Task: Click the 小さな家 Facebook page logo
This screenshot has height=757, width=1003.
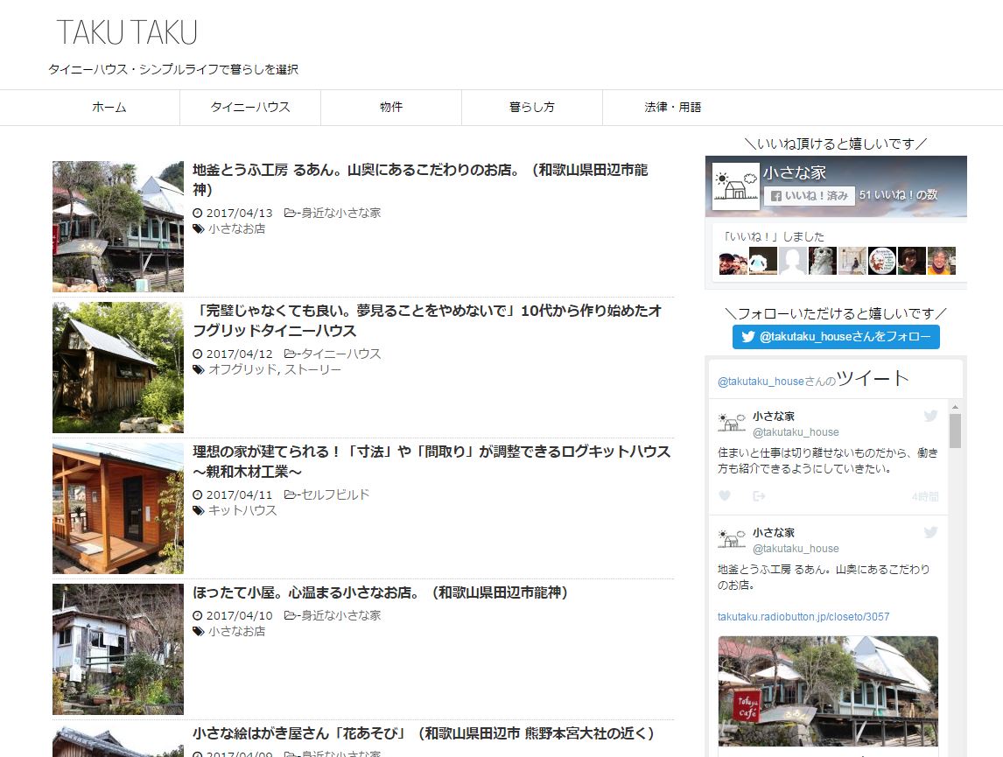Action: click(735, 186)
